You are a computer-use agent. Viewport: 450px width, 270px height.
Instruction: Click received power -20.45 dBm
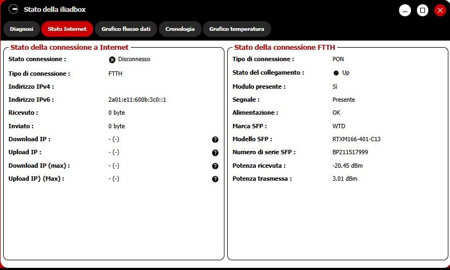[348, 166]
